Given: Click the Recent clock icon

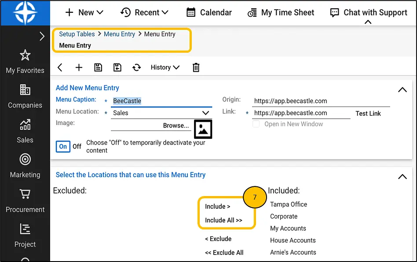Looking at the screenshot, I should coord(126,12).
